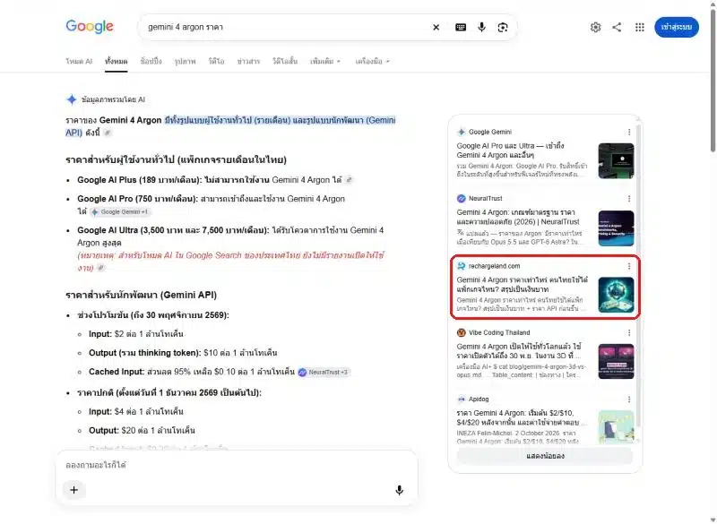Start voice search in top search bar

(x=481, y=28)
